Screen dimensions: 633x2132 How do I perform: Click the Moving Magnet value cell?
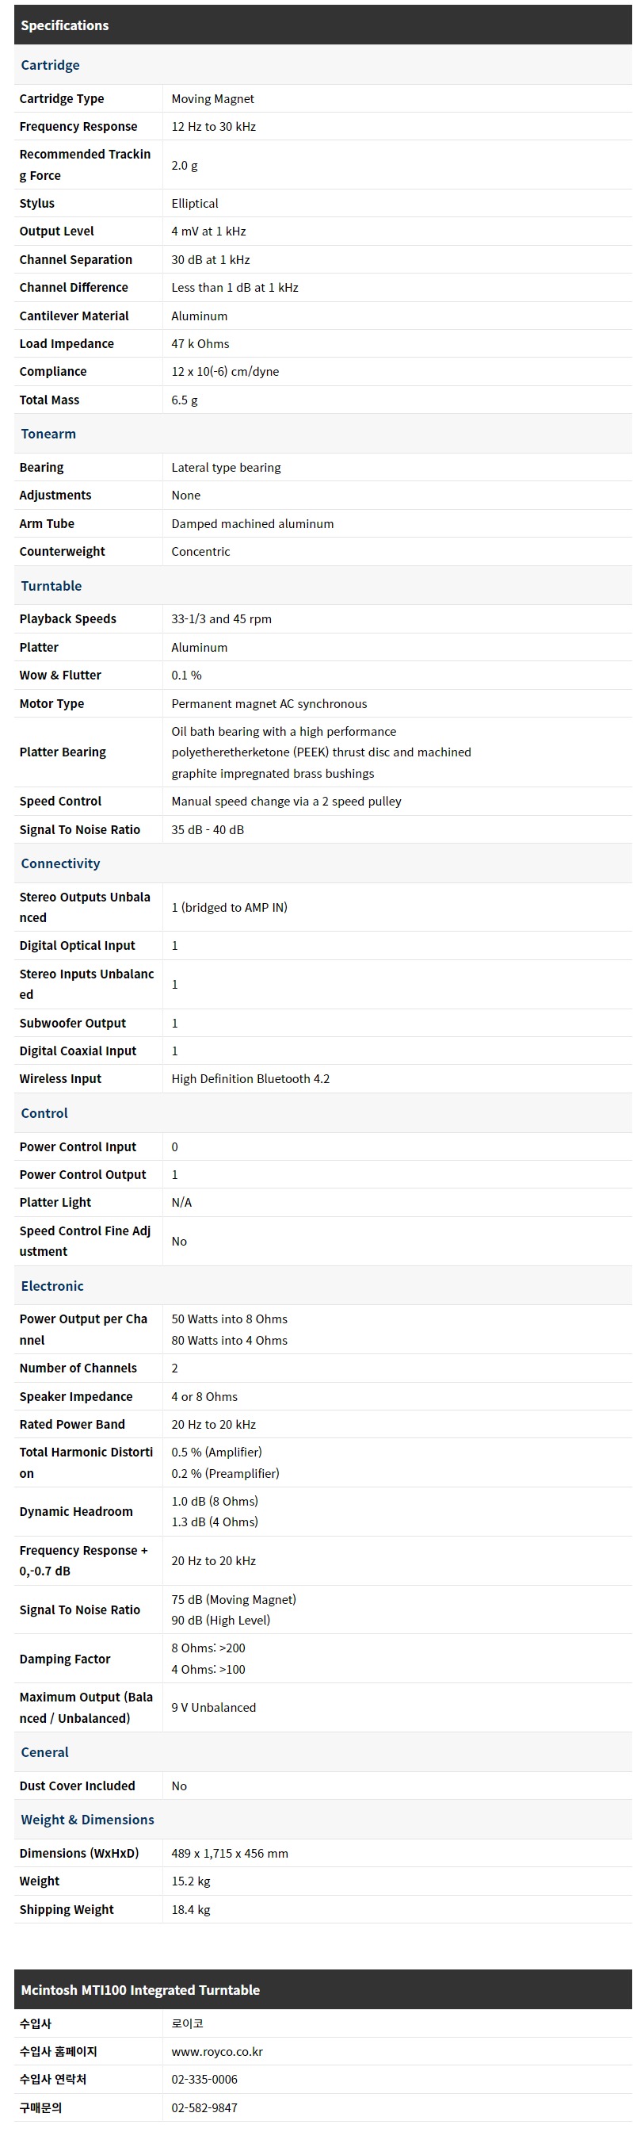coord(212,98)
